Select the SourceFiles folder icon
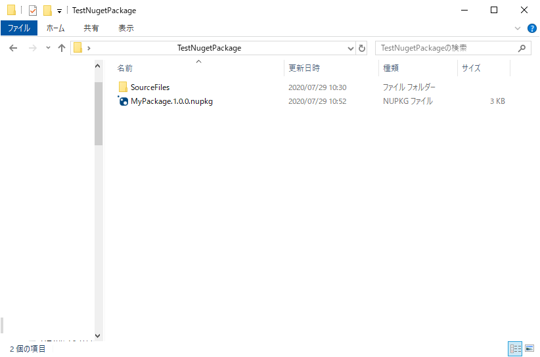This screenshot has width=540, height=357. (x=123, y=87)
